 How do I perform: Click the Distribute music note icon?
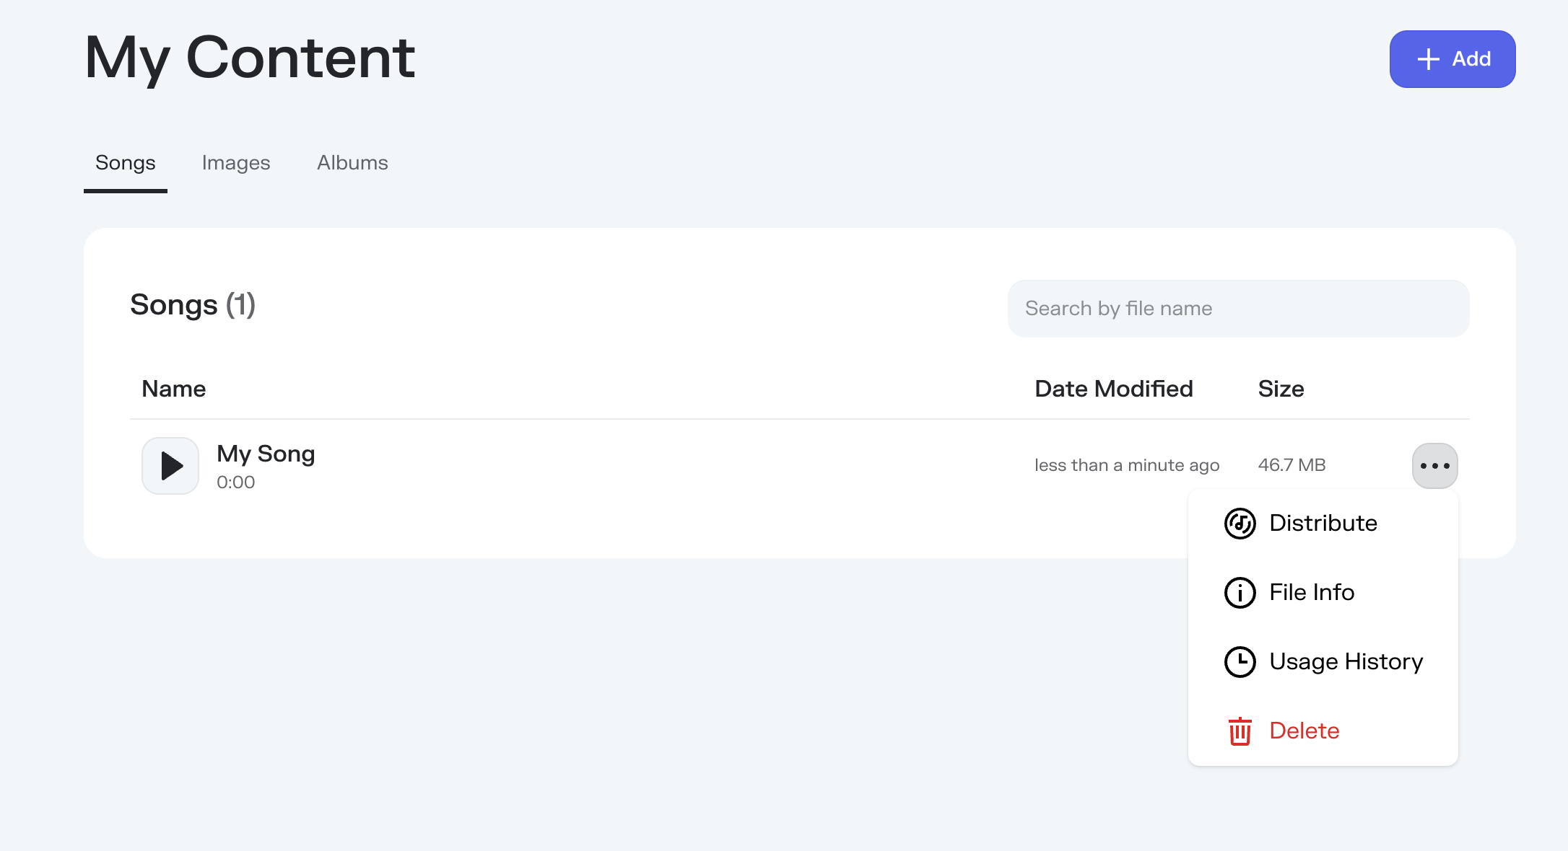[1240, 524]
